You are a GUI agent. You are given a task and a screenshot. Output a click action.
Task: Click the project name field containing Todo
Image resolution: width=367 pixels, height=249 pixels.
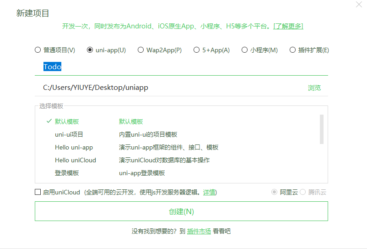click(x=181, y=67)
